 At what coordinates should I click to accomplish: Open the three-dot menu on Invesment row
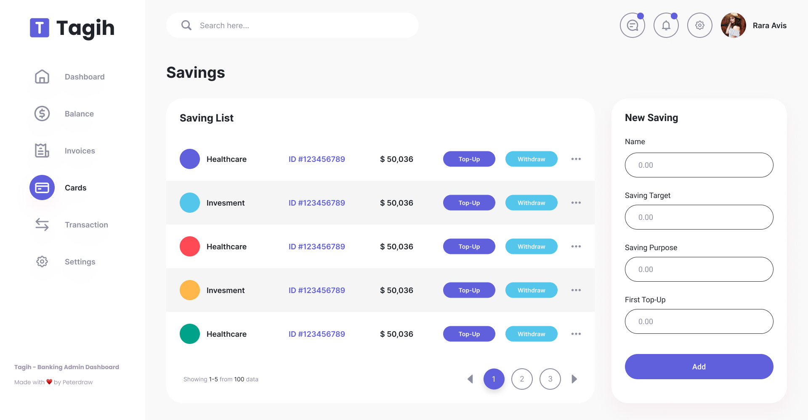pyautogui.click(x=576, y=203)
